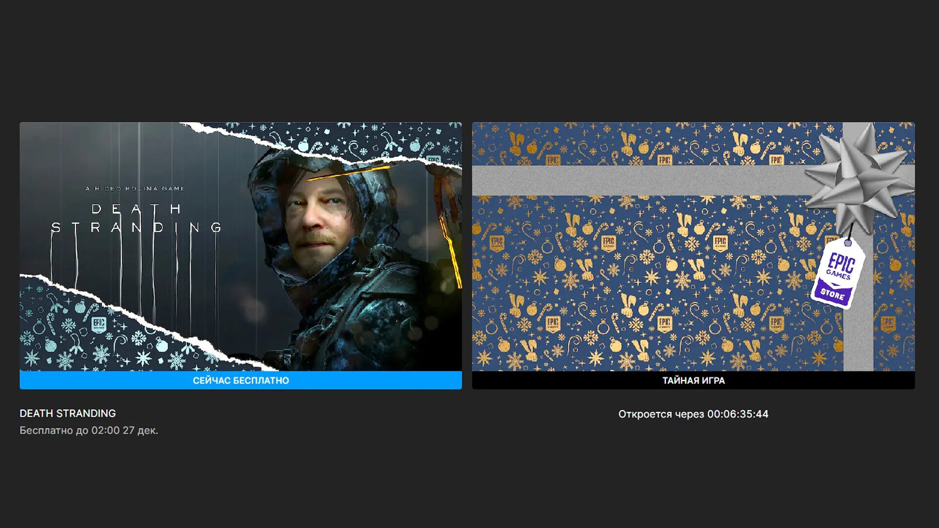Click the 'СЕЙЧАС БЕСПЛАТНО' blue banner
This screenshot has width=939, height=528.
[x=241, y=380]
